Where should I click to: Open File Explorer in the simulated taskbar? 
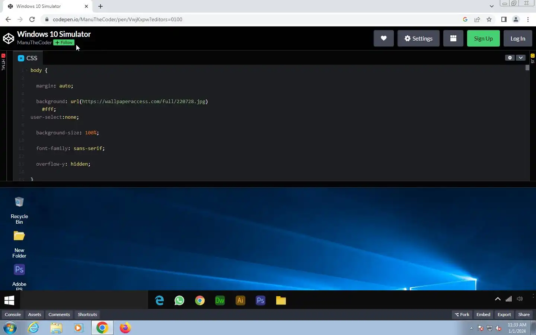pos(281,300)
